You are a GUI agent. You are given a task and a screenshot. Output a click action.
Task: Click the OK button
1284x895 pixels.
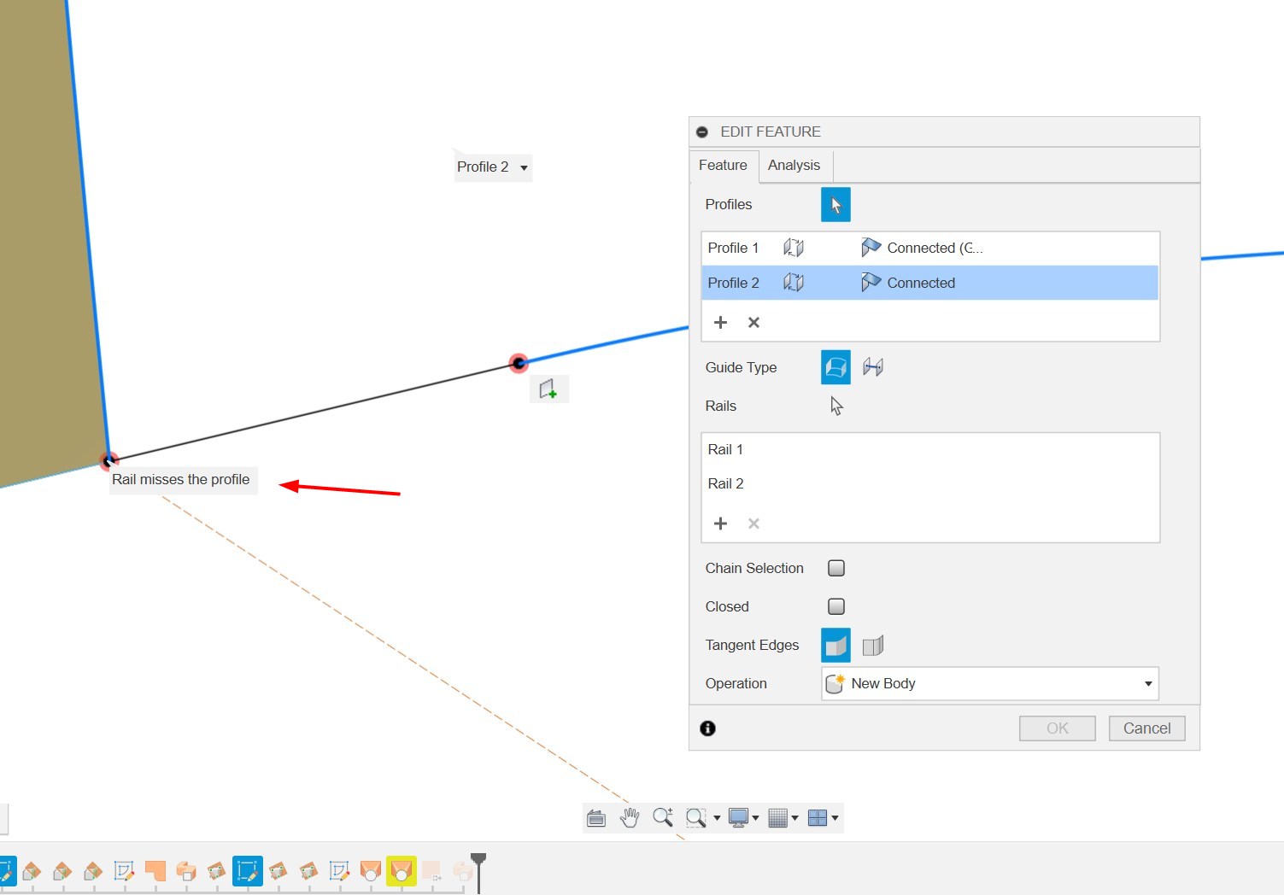[1058, 728]
